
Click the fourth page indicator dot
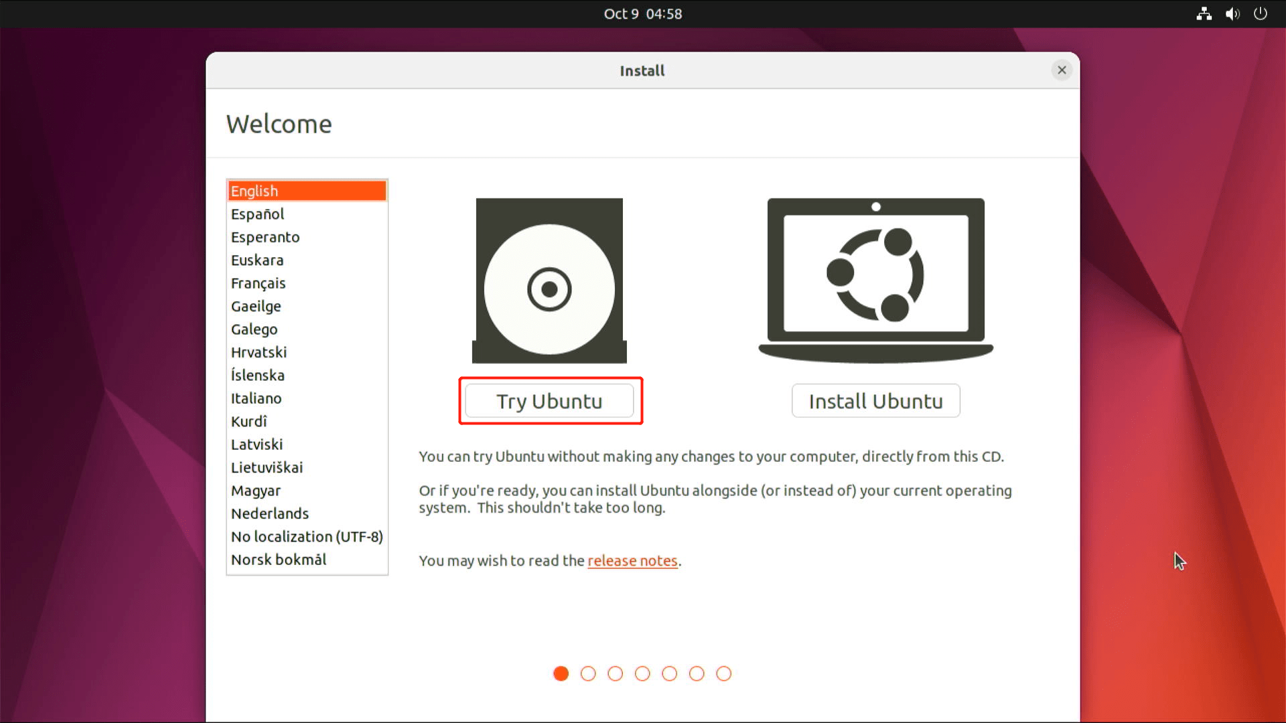(642, 674)
